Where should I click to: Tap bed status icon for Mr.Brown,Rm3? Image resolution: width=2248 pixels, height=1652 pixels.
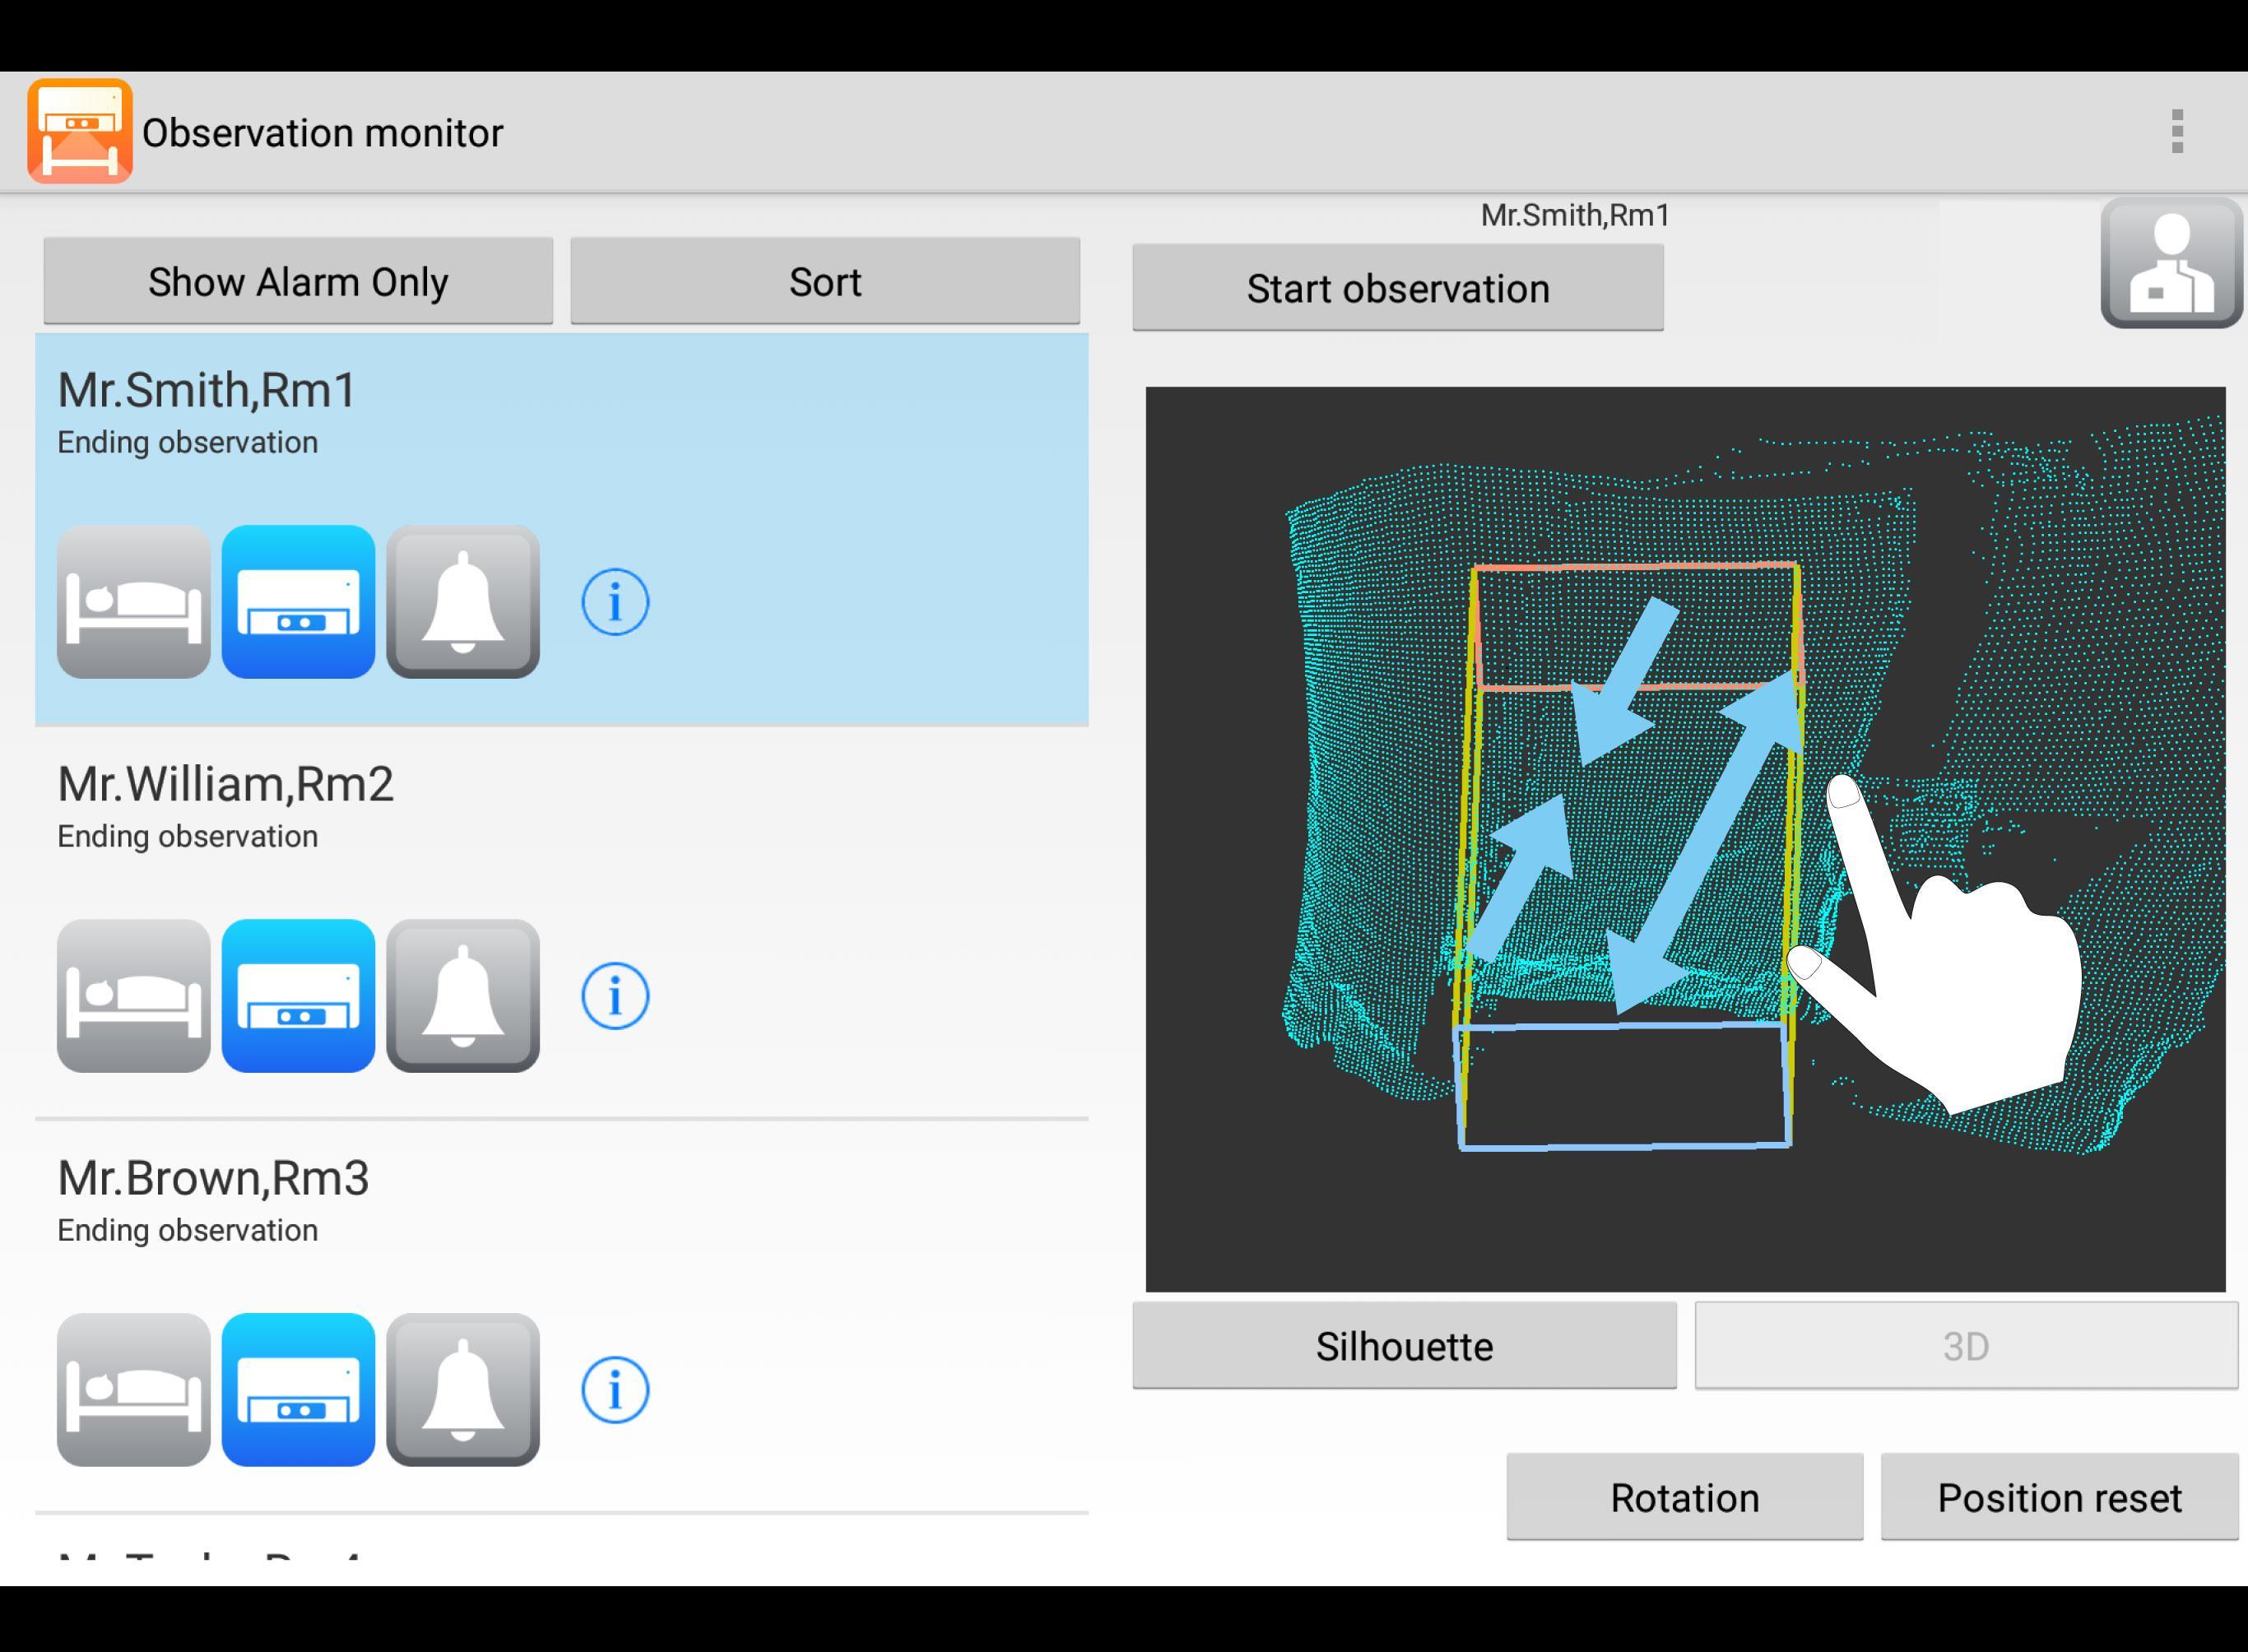pyautogui.click(x=134, y=1390)
